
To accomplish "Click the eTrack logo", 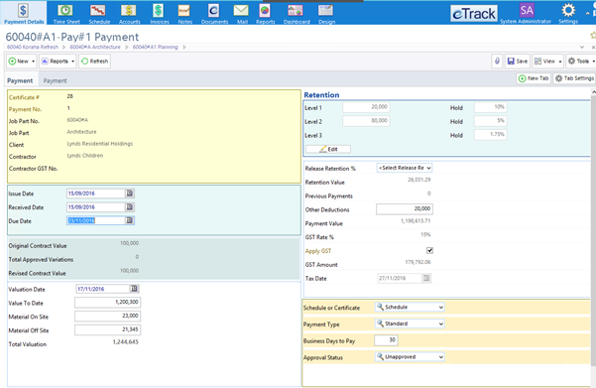I will pos(474,14).
